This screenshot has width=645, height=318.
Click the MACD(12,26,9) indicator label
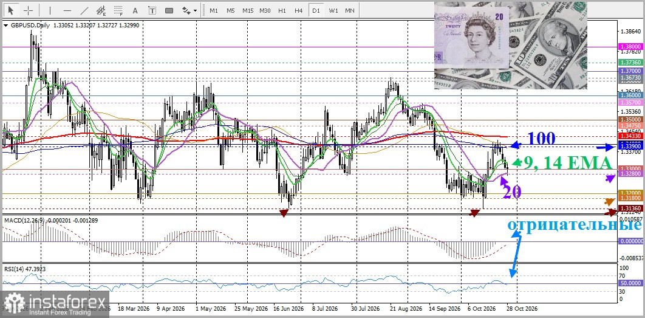pyautogui.click(x=24, y=221)
